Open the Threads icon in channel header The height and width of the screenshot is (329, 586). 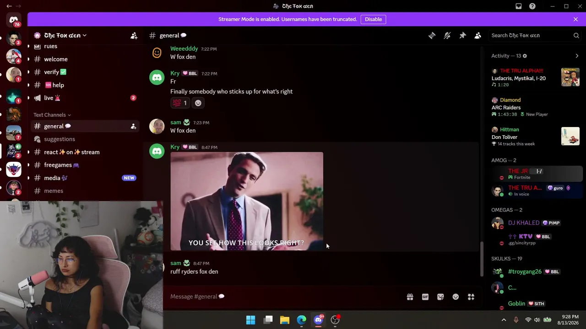[432, 35]
